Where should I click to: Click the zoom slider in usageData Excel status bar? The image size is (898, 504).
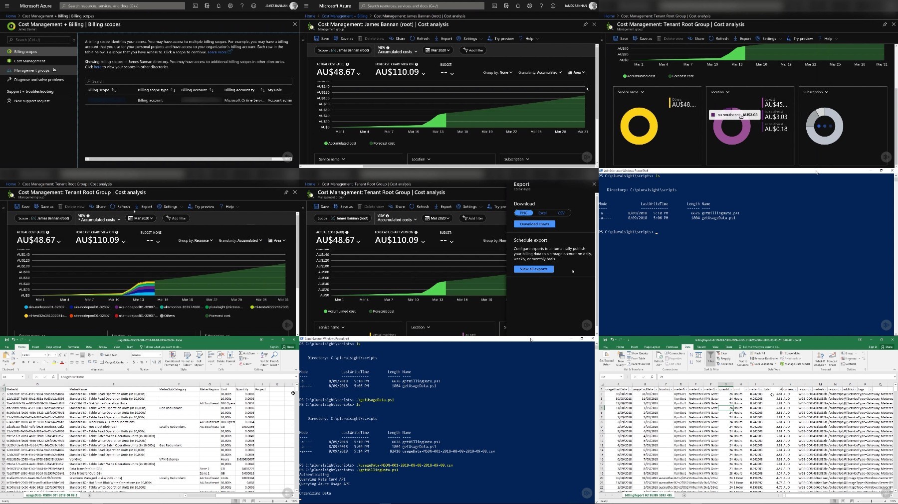click(x=272, y=501)
